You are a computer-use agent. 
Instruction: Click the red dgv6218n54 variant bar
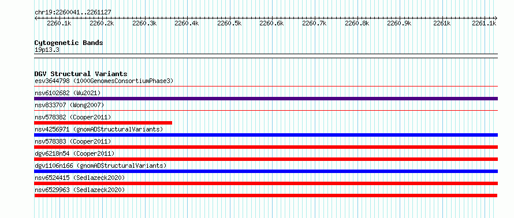266,159
